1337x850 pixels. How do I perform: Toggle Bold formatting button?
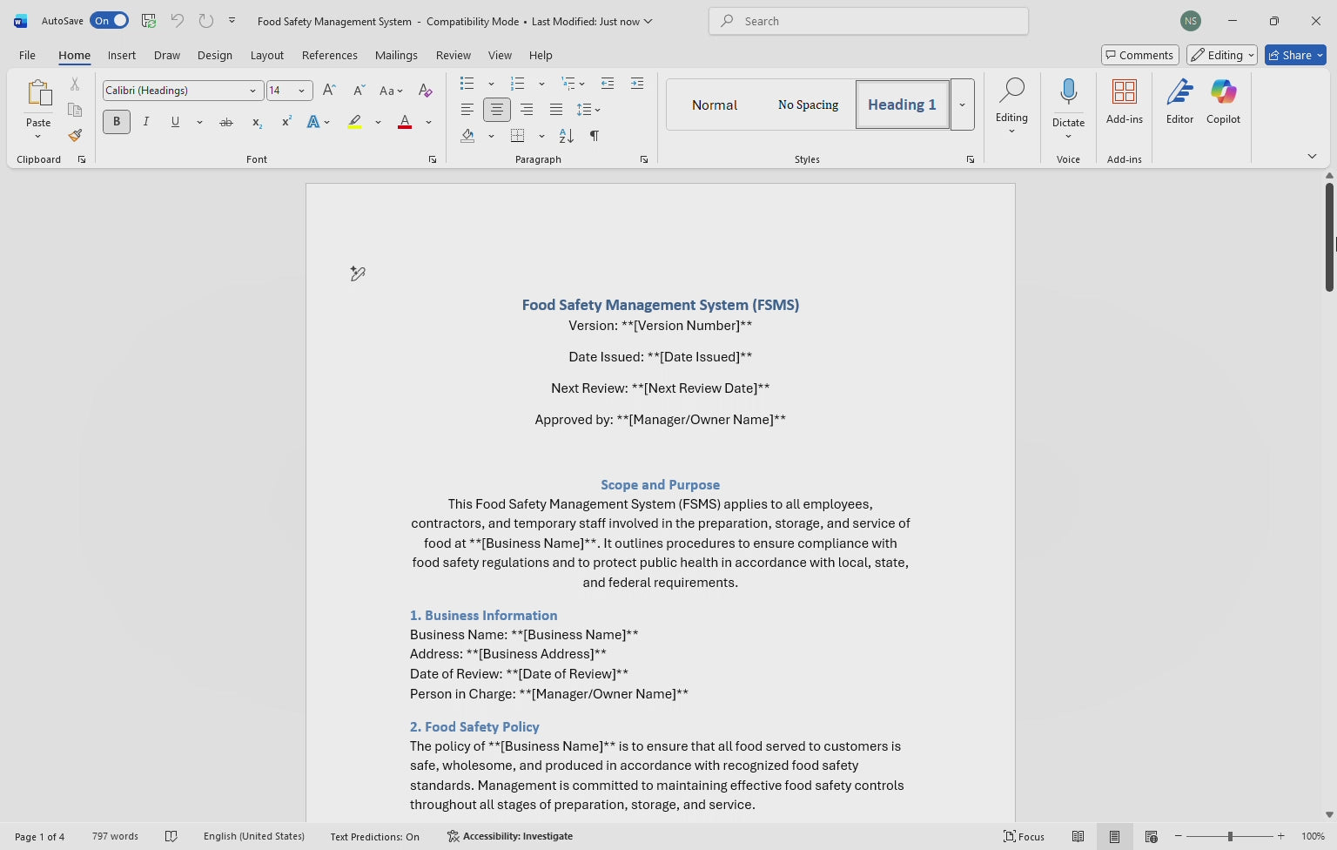click(x=116, y=122)
